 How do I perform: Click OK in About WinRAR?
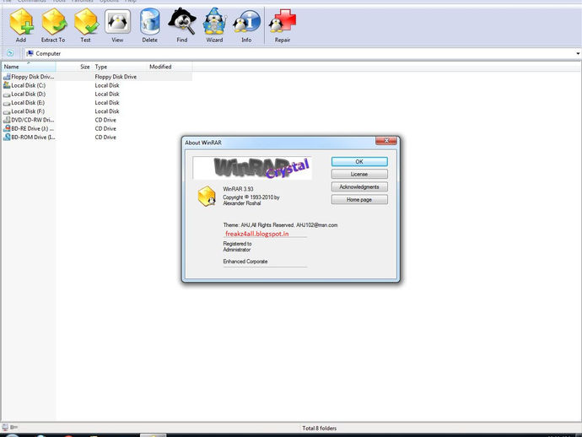pos(359,161)
